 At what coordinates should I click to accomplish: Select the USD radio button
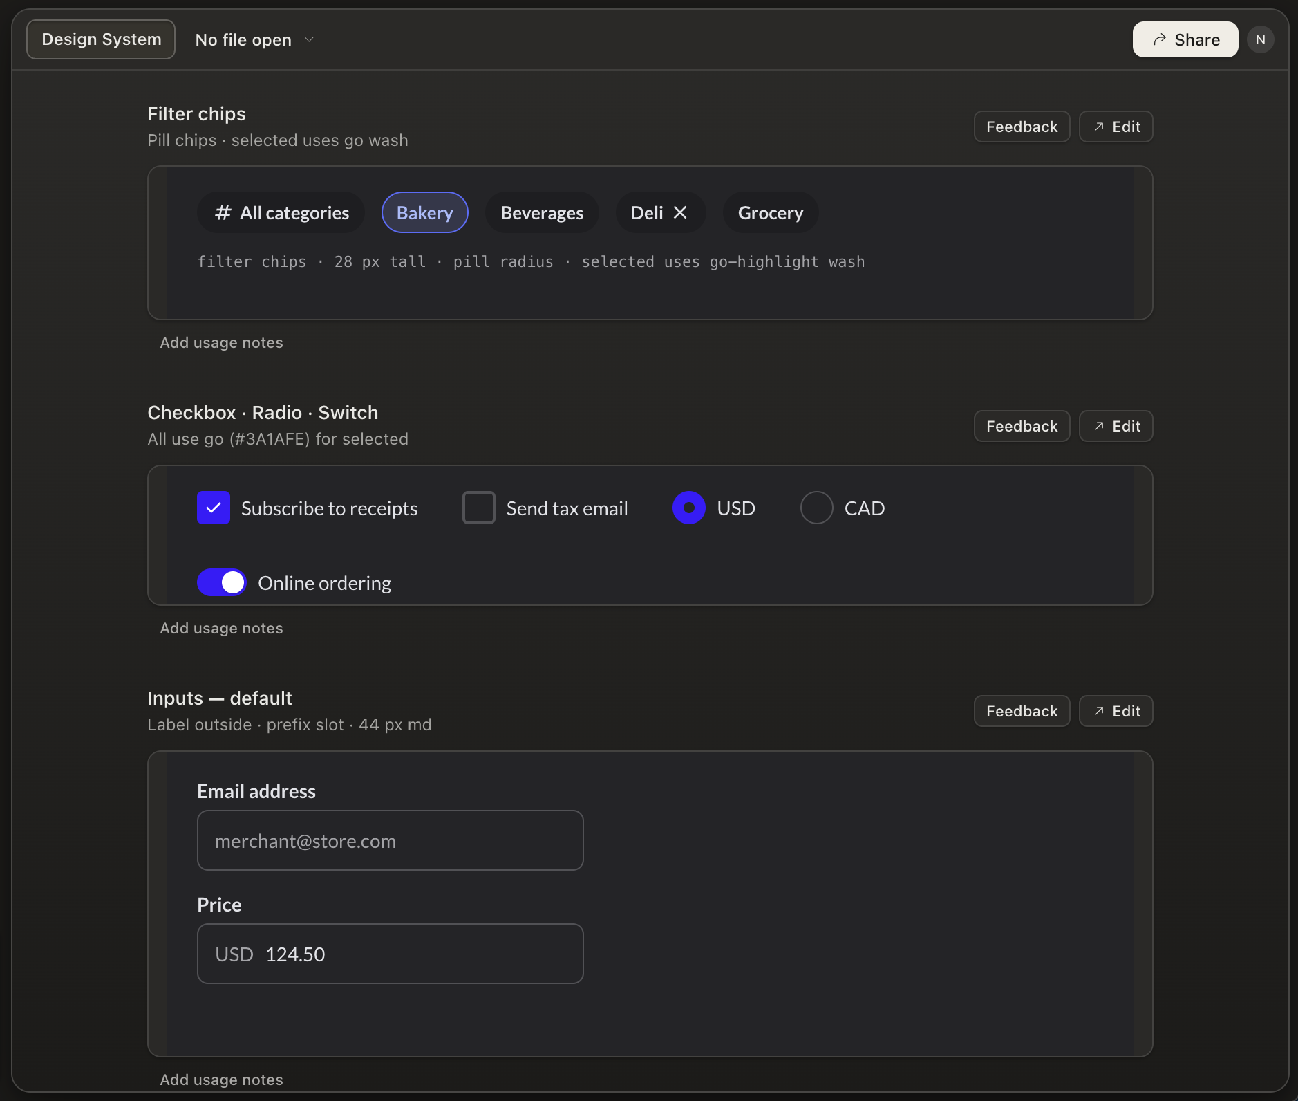(x=688, y=508)
